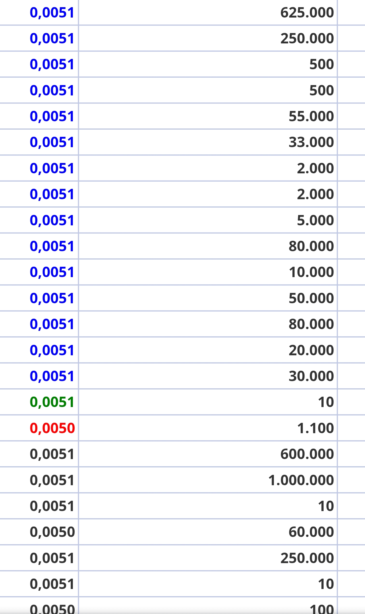Select the 55.000 volume cell
Image resolution: width=365 pixels, height=614 pixels.
(311, 116)
